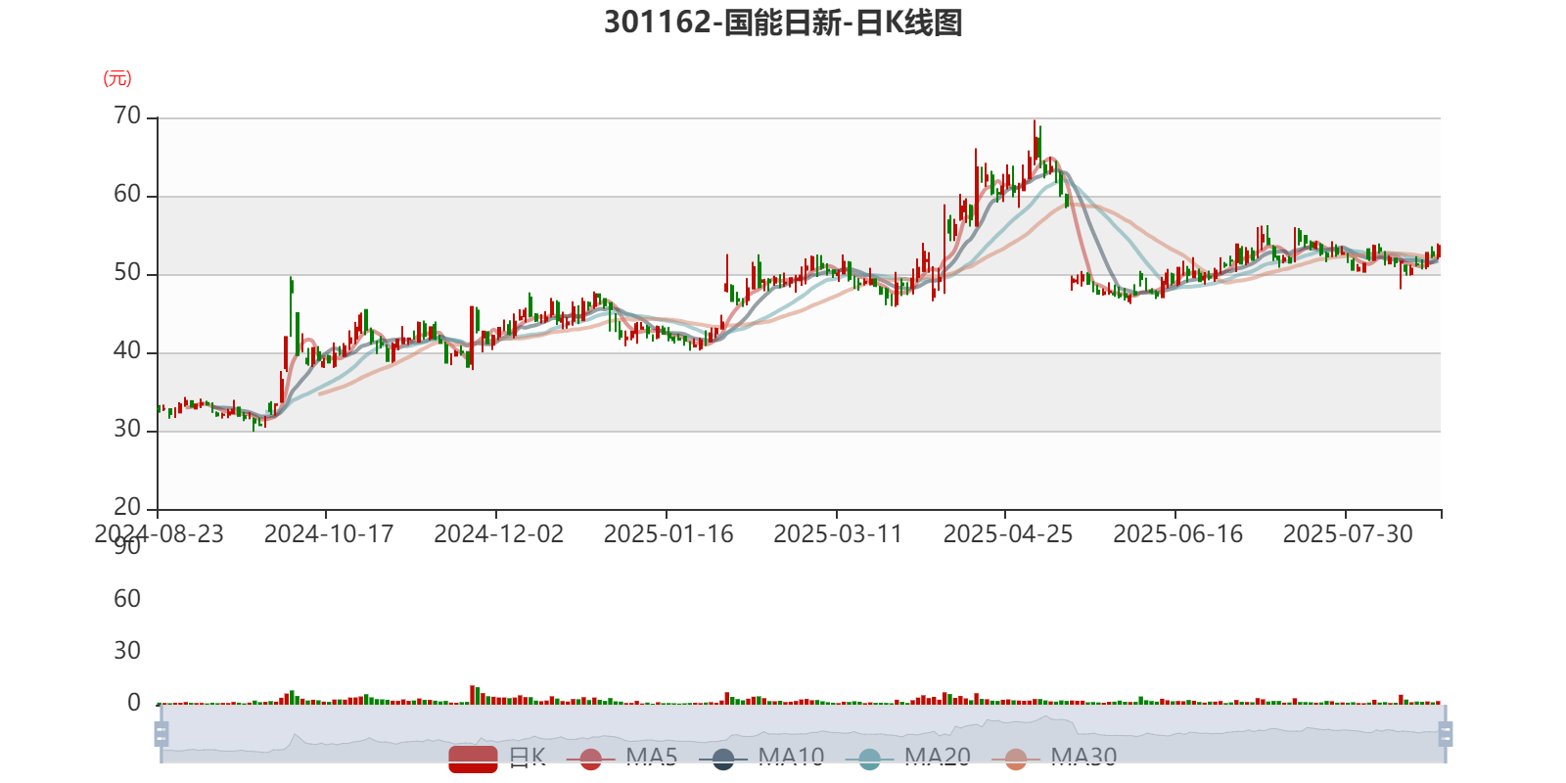Click the 40 price axis label

click(x=127, y=351)
